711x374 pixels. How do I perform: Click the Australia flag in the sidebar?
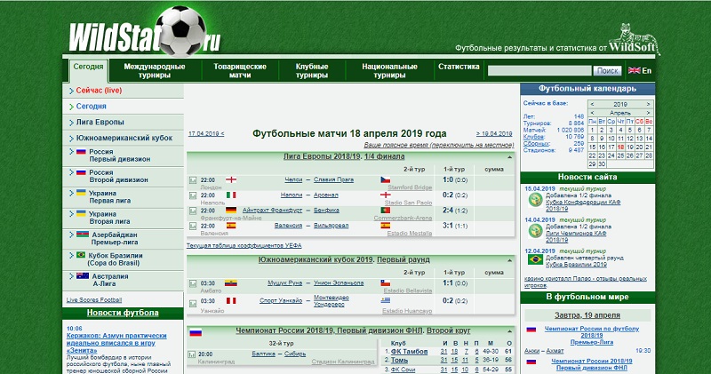pyautogui.click(x=82, y=275)
